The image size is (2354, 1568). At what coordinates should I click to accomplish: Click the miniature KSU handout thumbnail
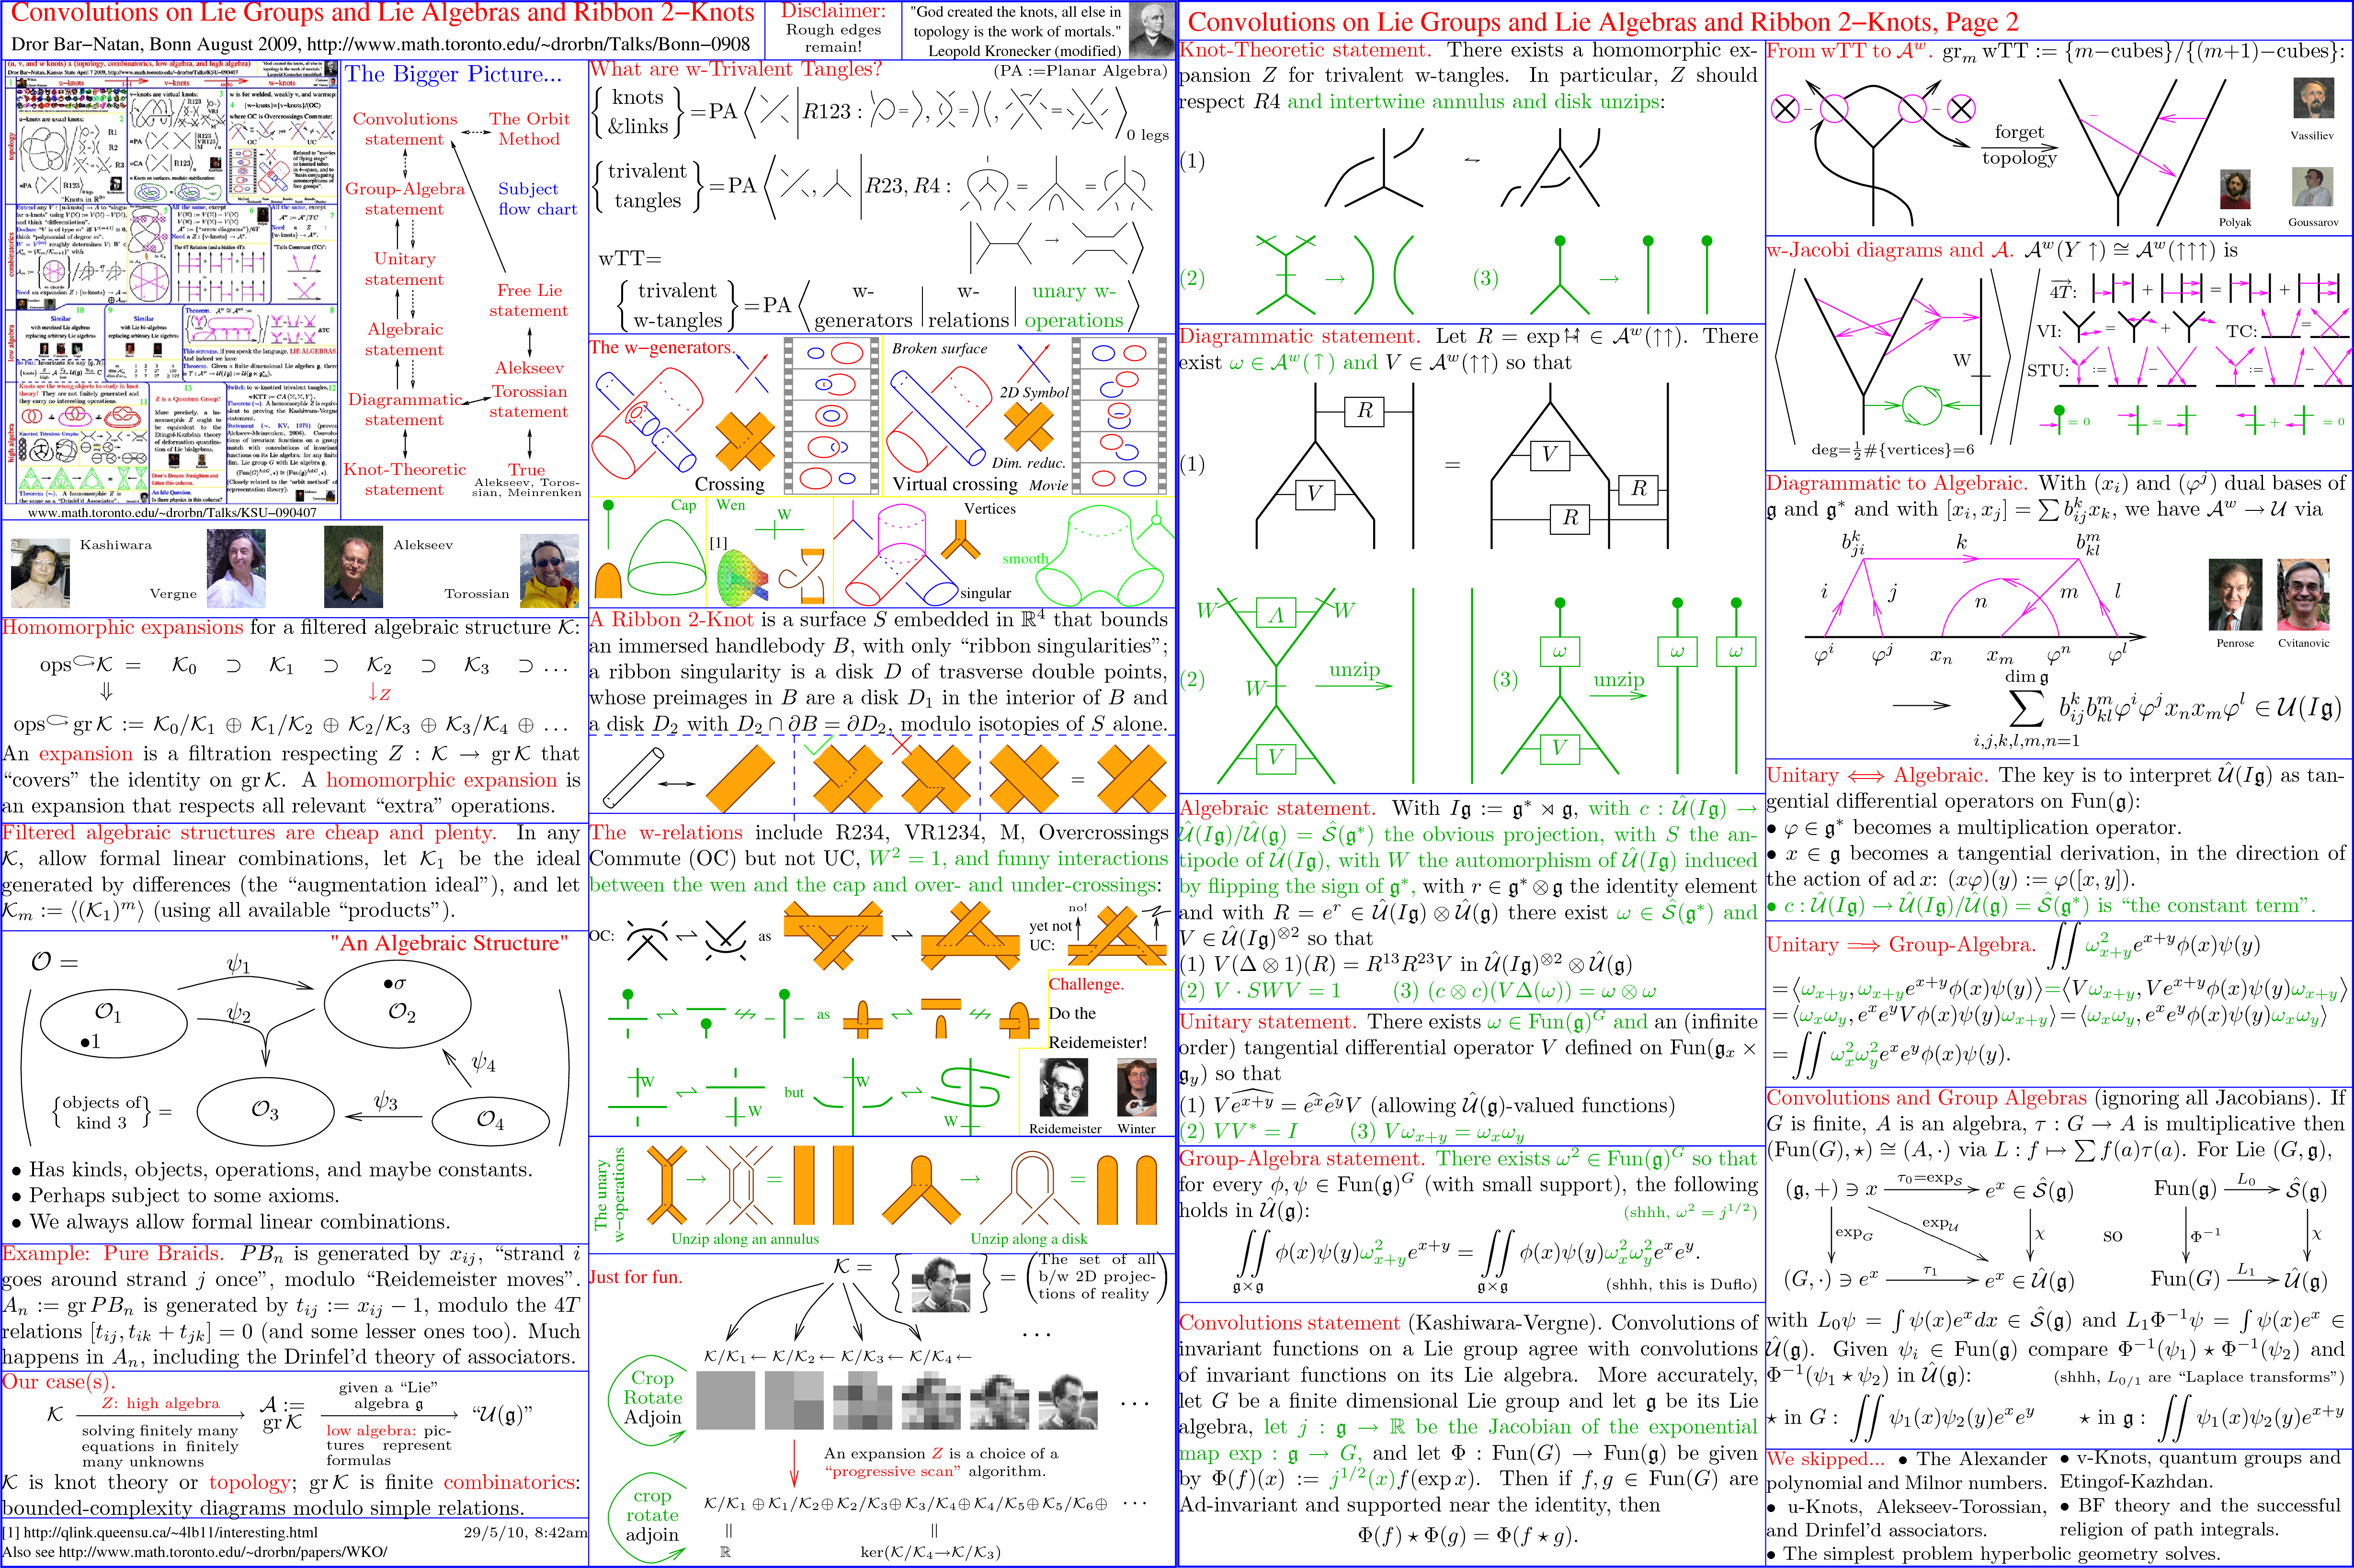[x=172, y=282]
